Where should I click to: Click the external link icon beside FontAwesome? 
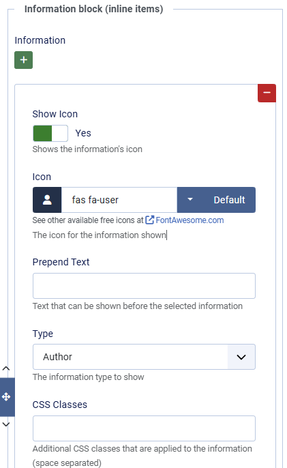click(x=150, y=220)
